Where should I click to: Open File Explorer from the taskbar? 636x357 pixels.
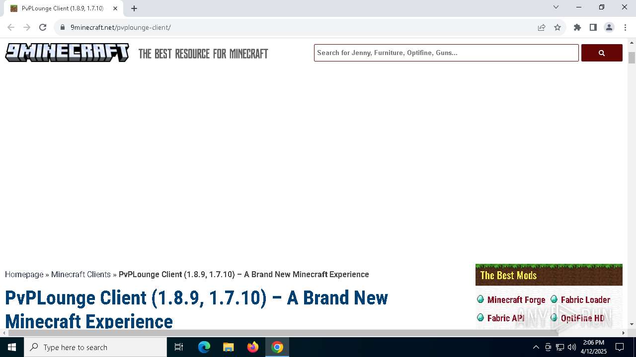coord(229,347)
